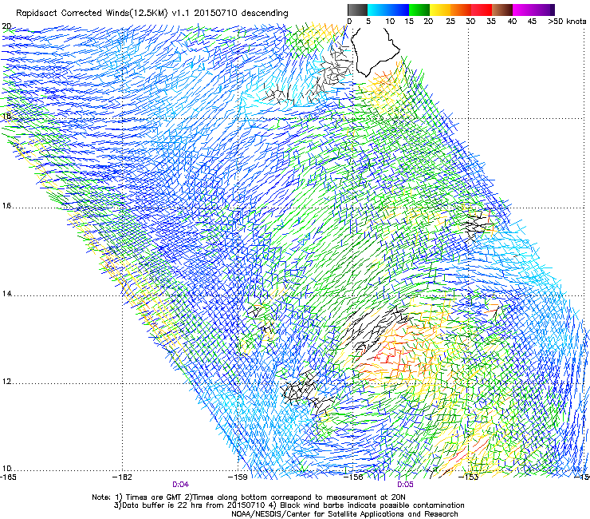Click the longitude label "-162" on the bottom axis
Viewport: 590px width, 519px height.
(x=122, y=477)
